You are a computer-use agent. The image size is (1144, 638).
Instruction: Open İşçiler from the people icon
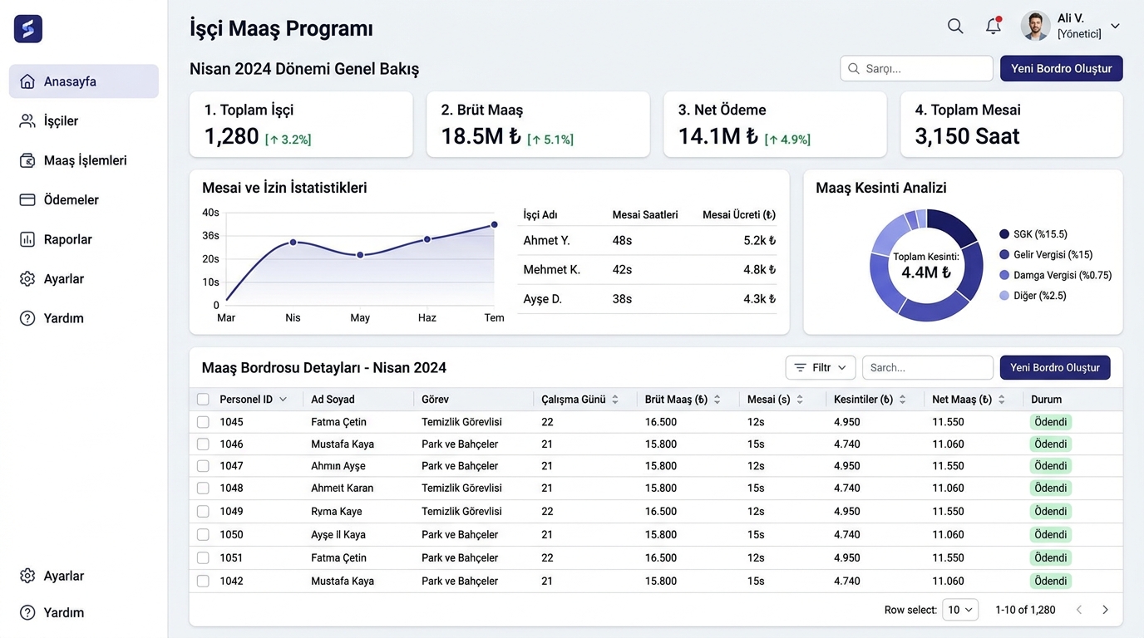(x=27, y=121)
